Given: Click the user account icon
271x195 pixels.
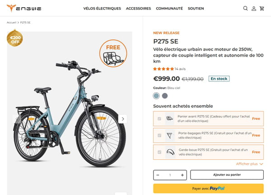Looking at the screenshot, I should (254, 8).
